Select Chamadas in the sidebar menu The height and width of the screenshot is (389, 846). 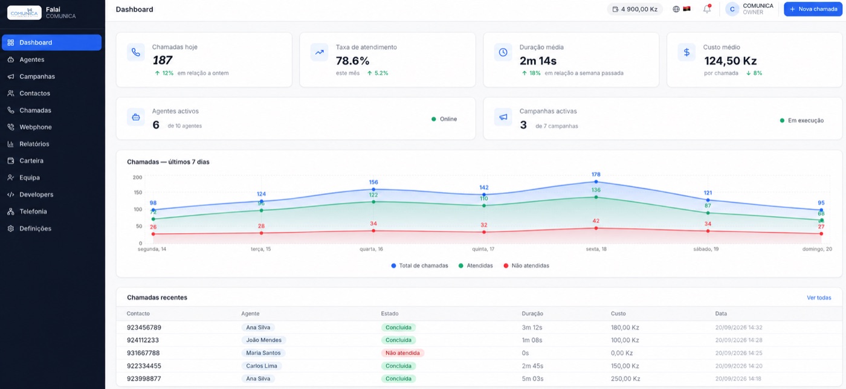coord(51,110)
